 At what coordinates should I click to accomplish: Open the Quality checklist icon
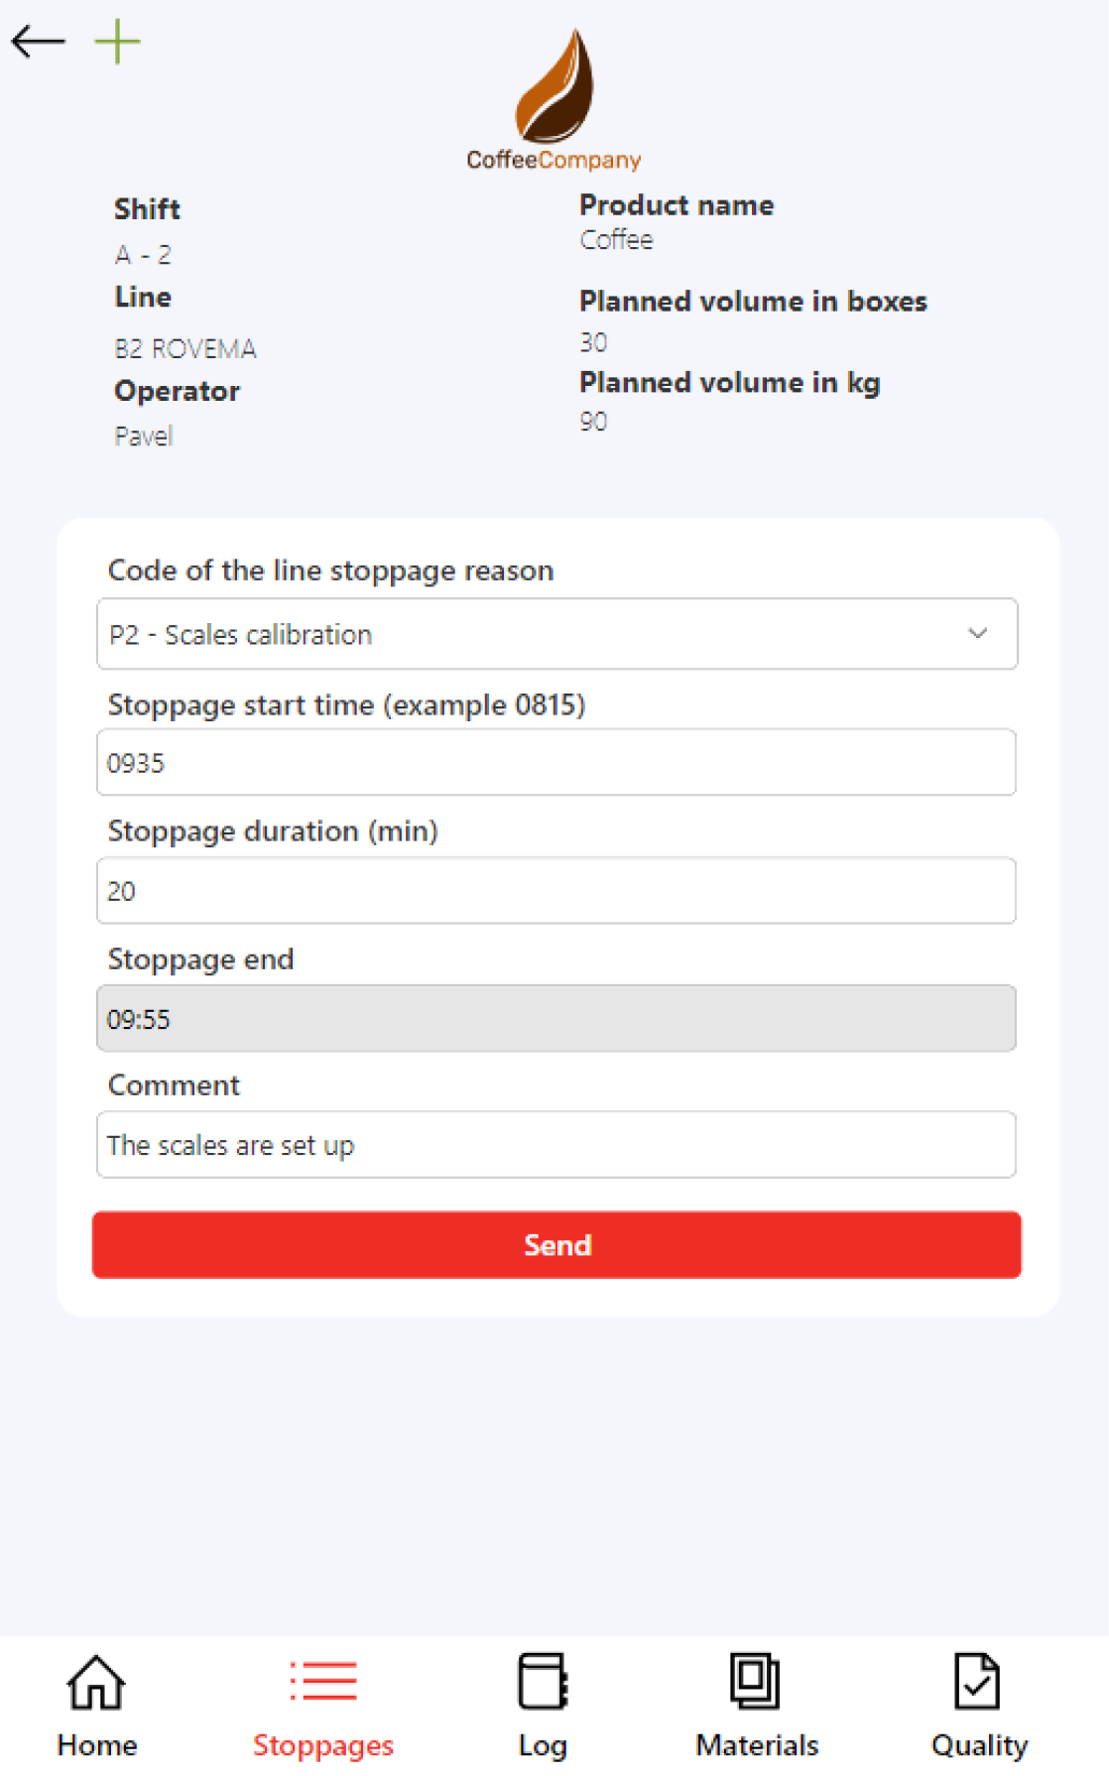[x=977, y=1683]
